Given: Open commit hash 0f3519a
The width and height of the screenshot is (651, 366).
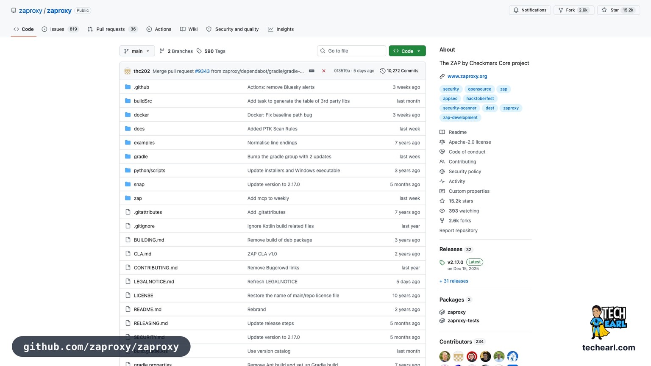Looking at the screenshot, I should [342, 71].
